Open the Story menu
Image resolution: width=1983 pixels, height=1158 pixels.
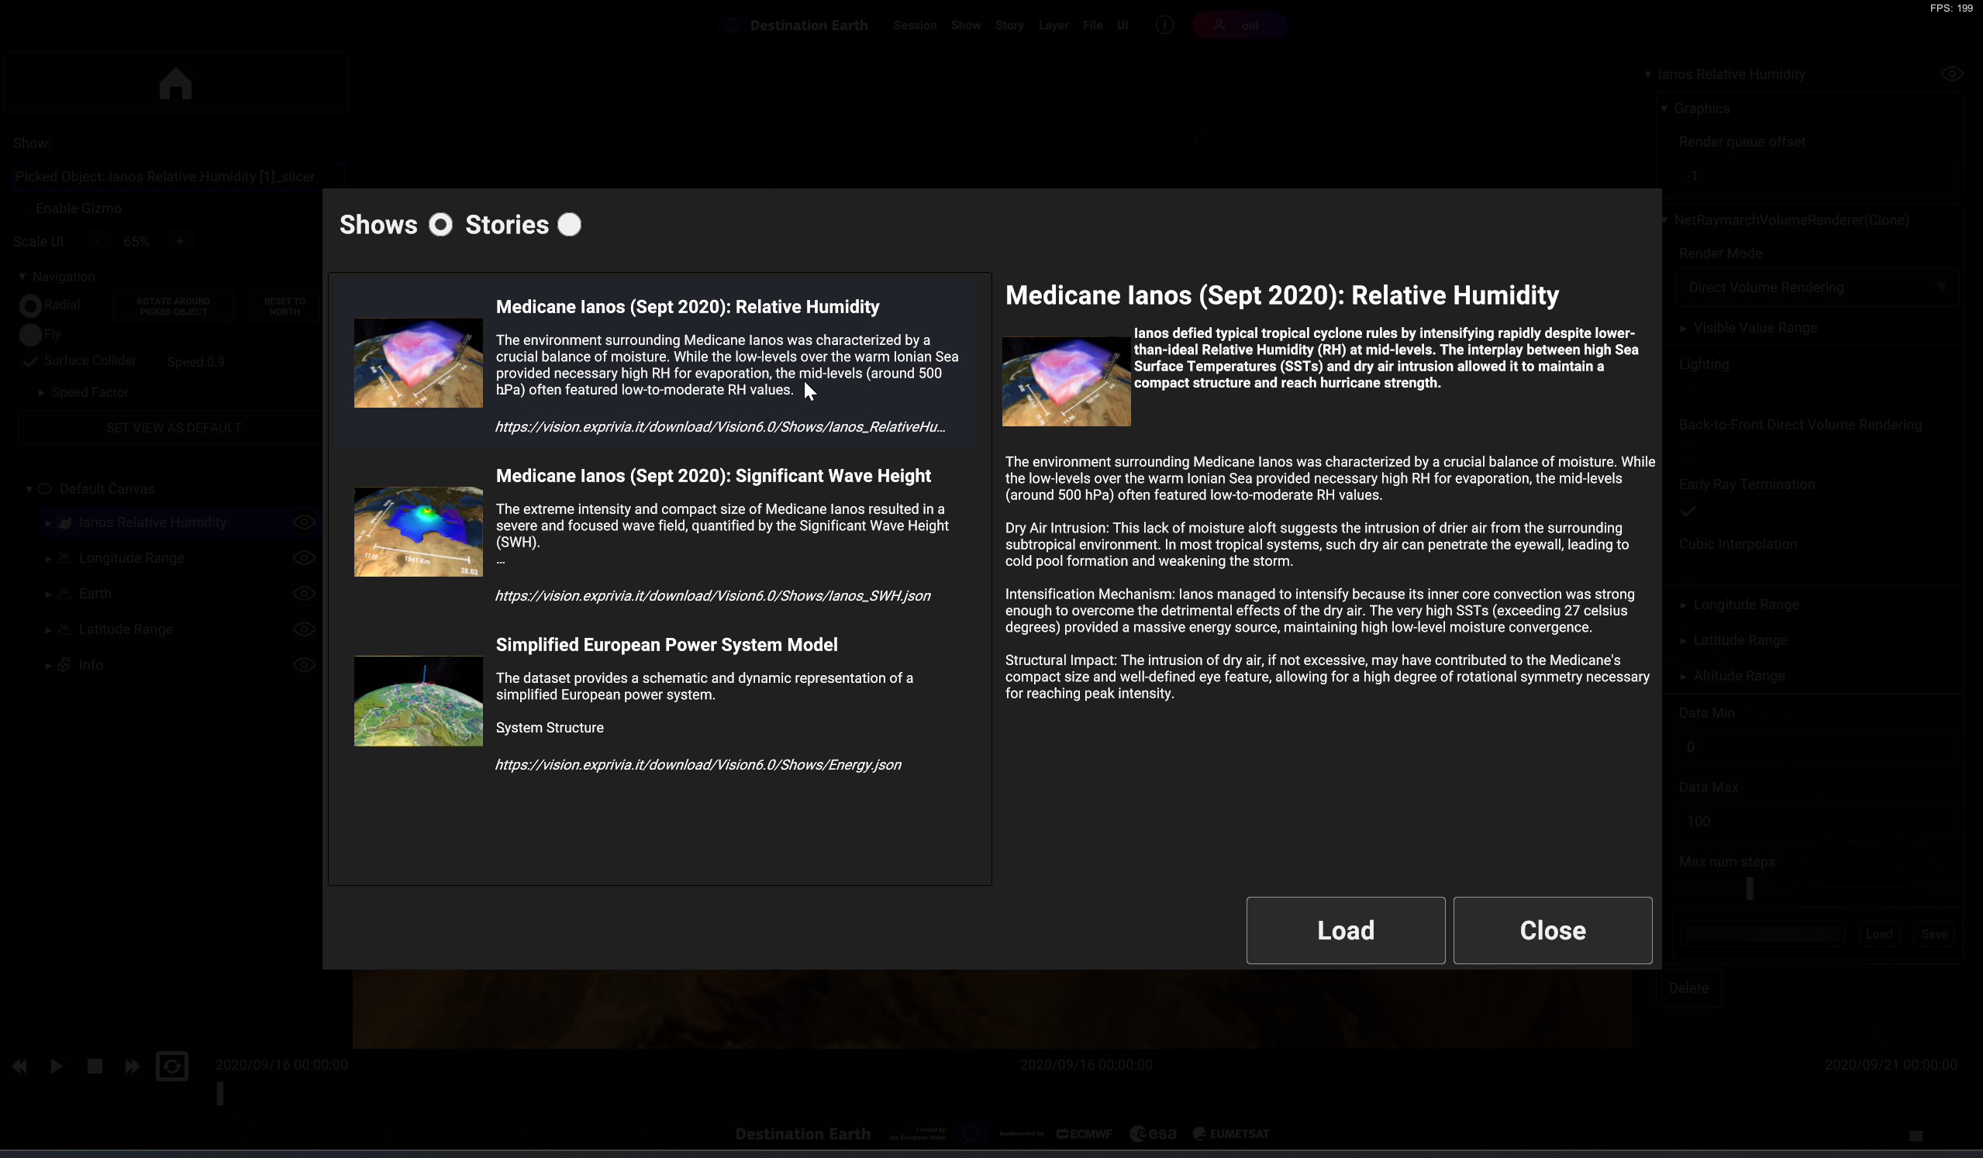click(1008, 25)
